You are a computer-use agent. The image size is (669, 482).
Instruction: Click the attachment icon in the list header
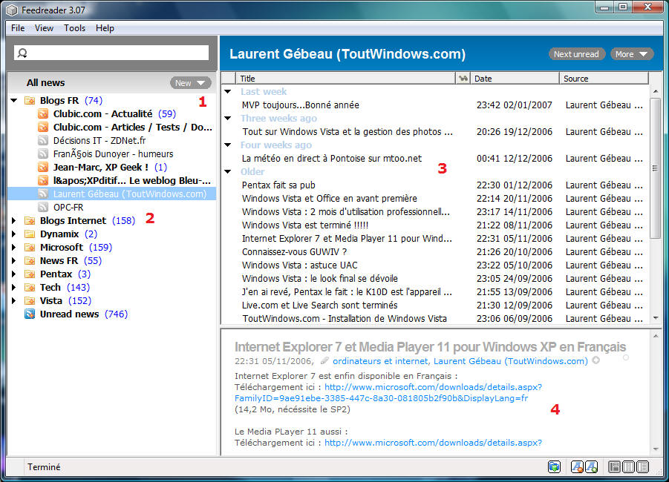pos(462,78)
